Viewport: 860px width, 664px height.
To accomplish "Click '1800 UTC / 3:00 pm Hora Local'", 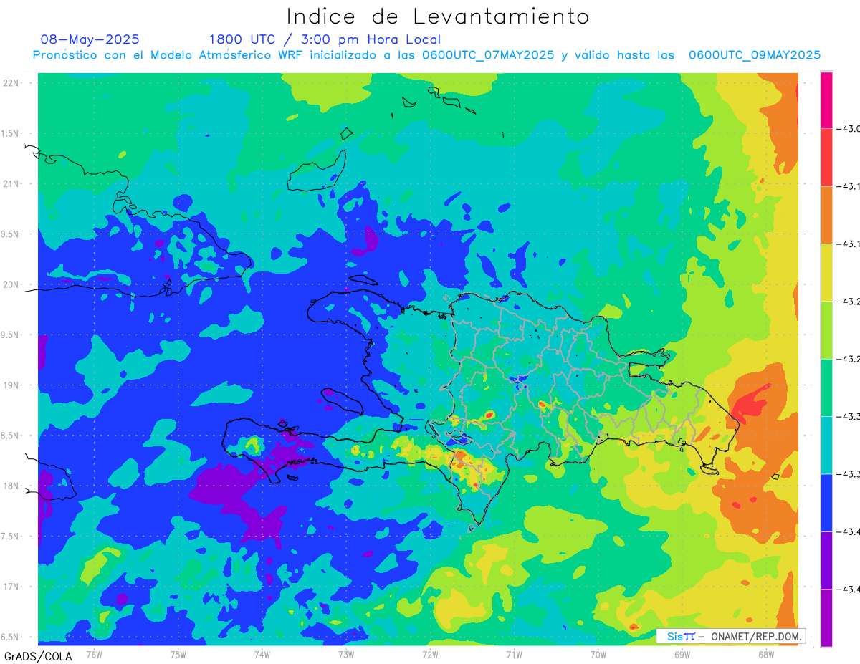I will (325, 39).
